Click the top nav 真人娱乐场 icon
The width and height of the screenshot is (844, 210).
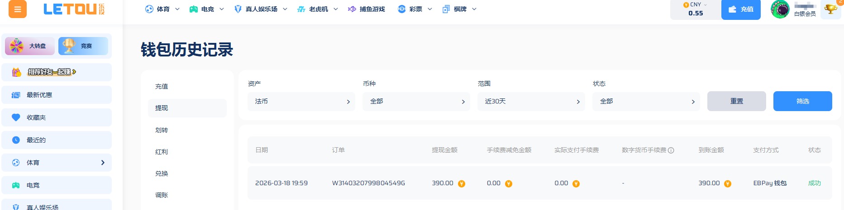238,9
